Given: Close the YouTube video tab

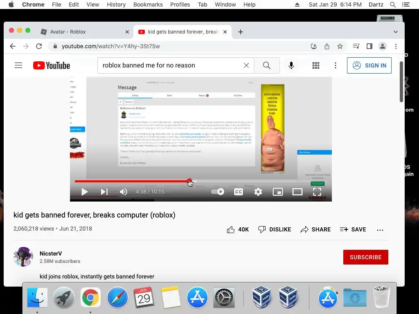Looking at the screenshot, I should tap(225, 32).
